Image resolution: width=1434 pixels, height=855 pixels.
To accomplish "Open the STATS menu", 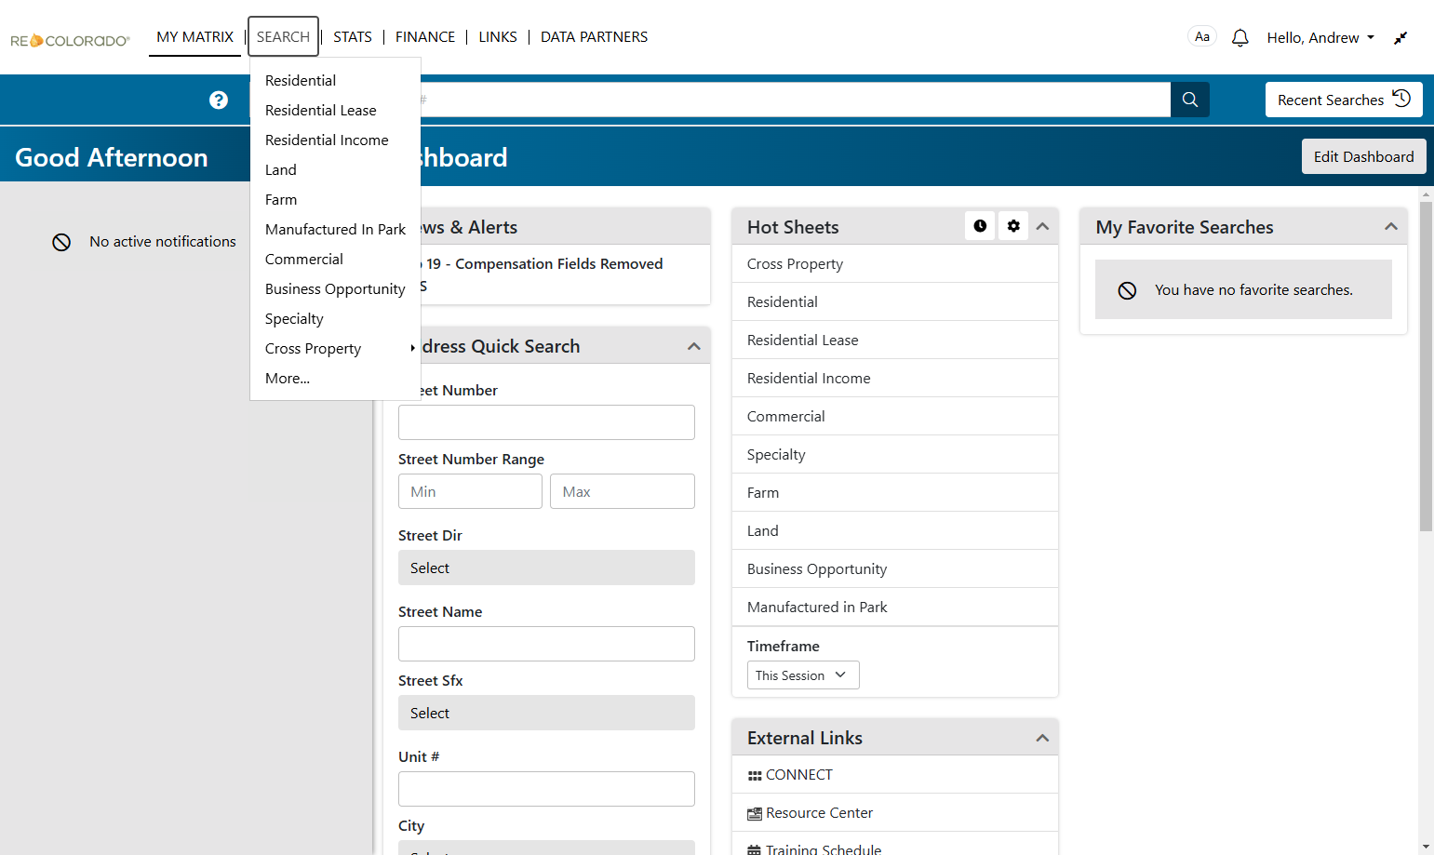I will [x=353, y=36].
